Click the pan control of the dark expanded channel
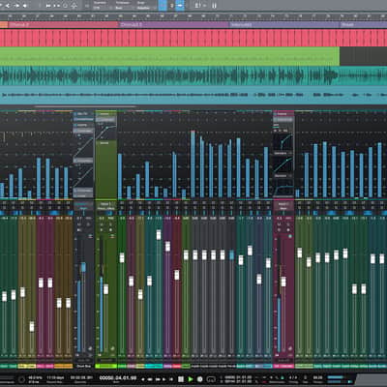 83,212
